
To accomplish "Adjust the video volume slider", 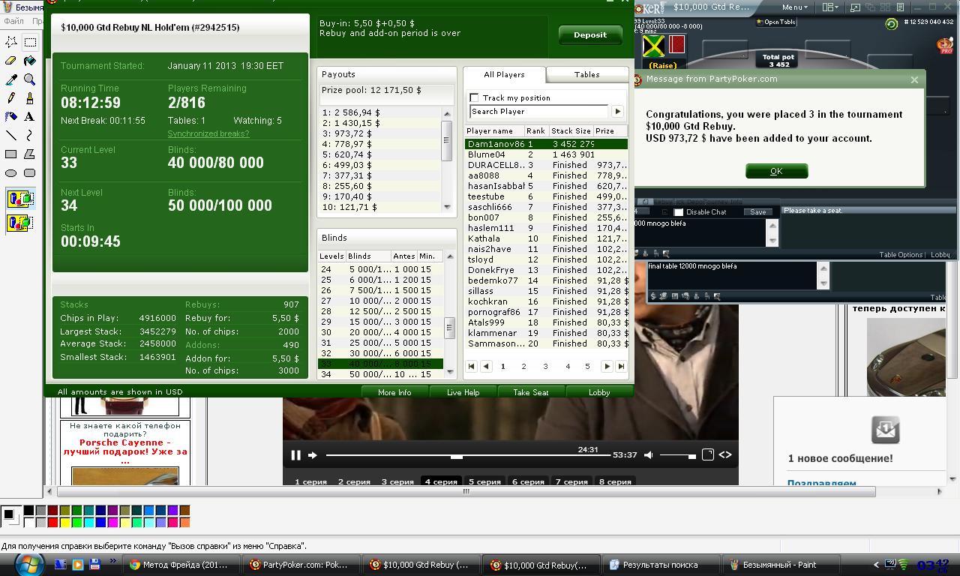I will pyautogui.click(x=677, y=455).
